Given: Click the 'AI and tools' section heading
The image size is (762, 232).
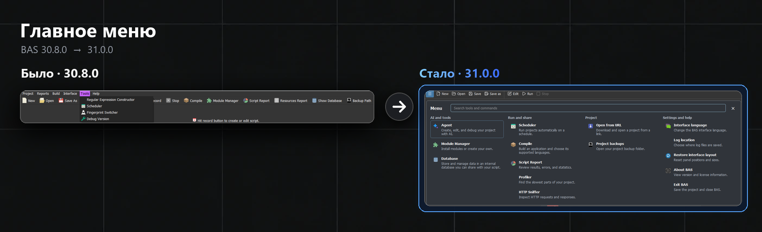Looking at the screenshot, I should coord(440,118).
